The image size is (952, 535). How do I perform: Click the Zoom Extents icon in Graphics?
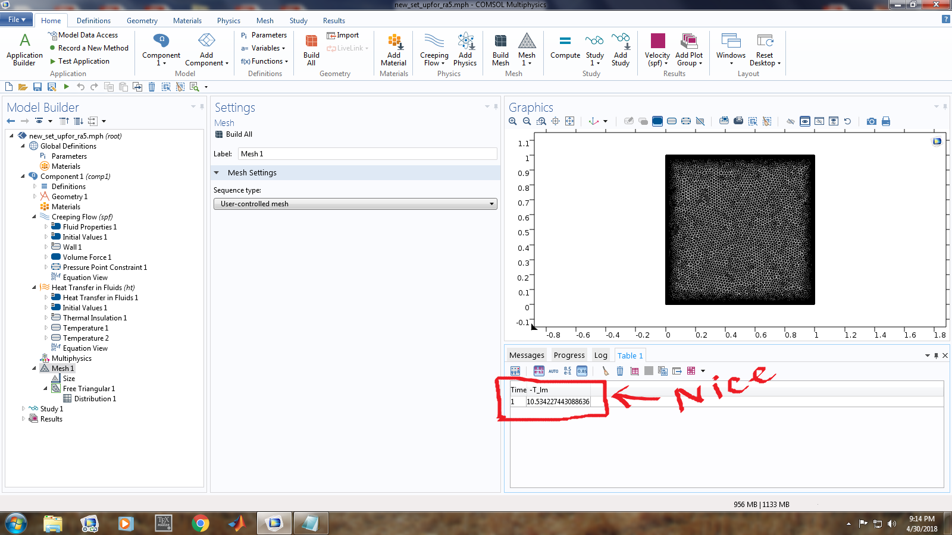click(x=569, y=121)
